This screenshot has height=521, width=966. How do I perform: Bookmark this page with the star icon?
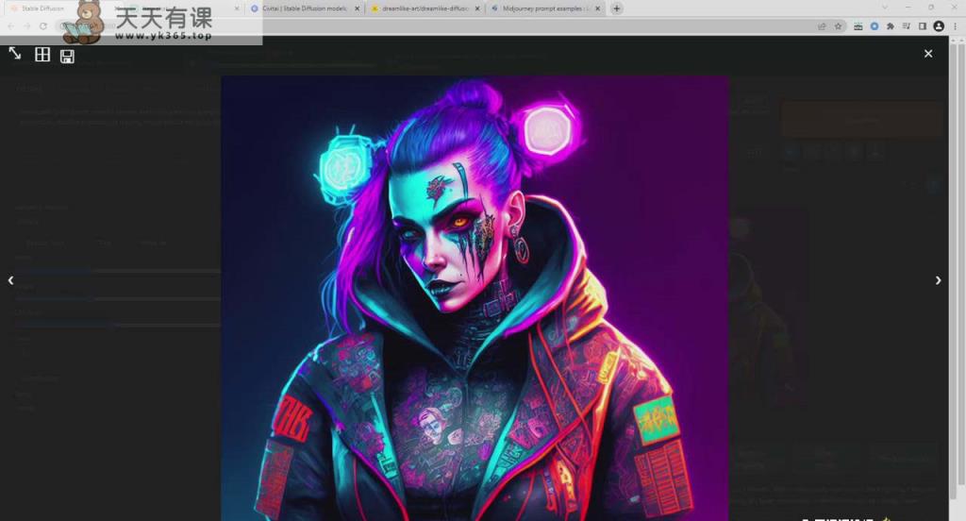click(x=838, y=25)
